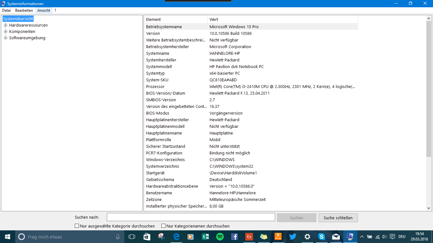Click the DEU input language indicator
Screen dimensions: 433x243
coord(402,237)
